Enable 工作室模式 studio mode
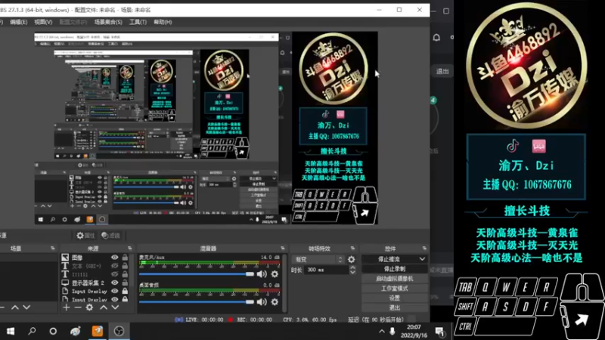Image resolution: width=605 pixels, height=340 pixels. pyautogui.click(x=394, y=288)
